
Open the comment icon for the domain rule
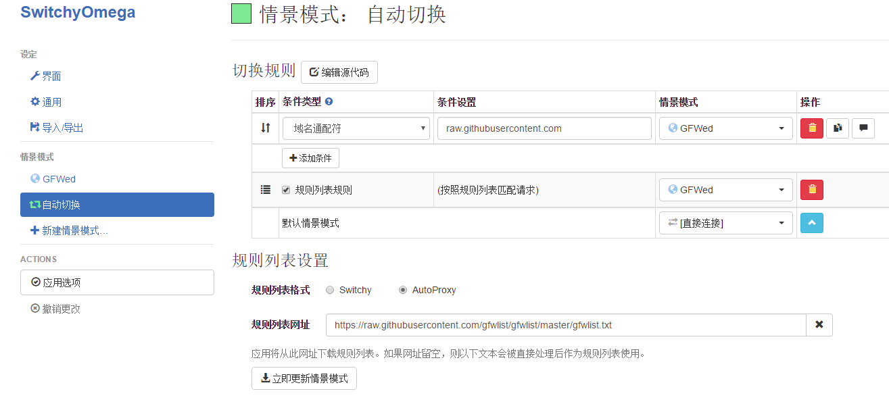863,128
